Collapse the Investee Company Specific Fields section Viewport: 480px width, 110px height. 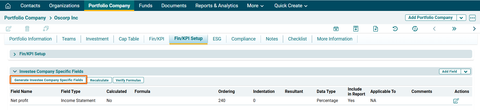(x=15, y=71)
